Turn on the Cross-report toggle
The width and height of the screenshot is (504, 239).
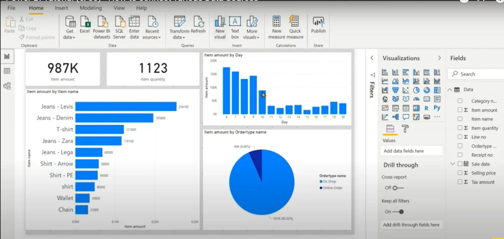[x=398, y=188]
